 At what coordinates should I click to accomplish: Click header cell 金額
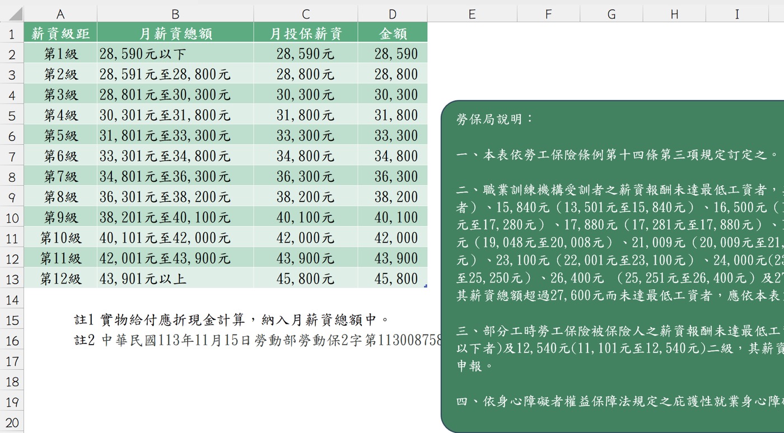pos(393,33)
